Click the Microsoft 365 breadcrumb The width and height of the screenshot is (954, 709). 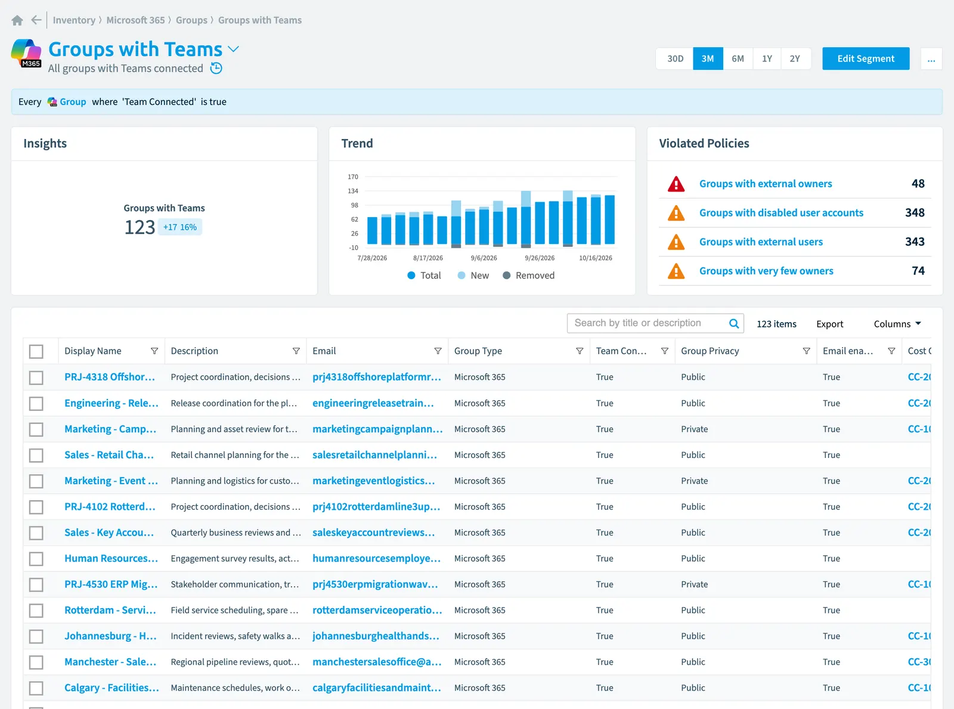(x=135, y=20)
